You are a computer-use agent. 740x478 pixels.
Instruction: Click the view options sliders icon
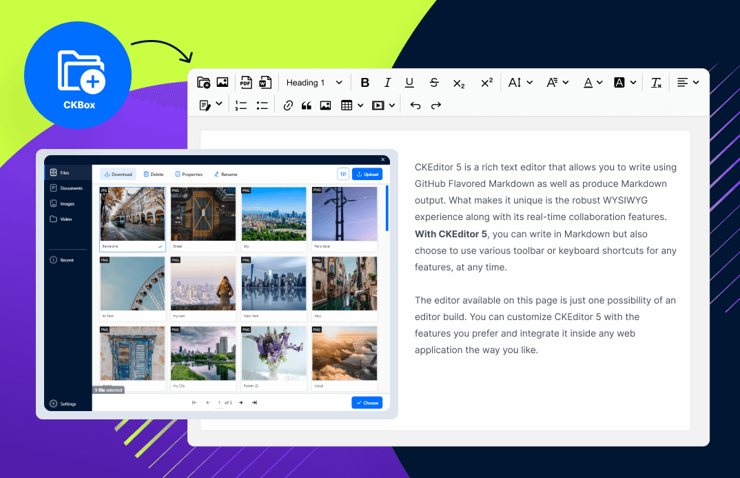(x=343, y=175)
